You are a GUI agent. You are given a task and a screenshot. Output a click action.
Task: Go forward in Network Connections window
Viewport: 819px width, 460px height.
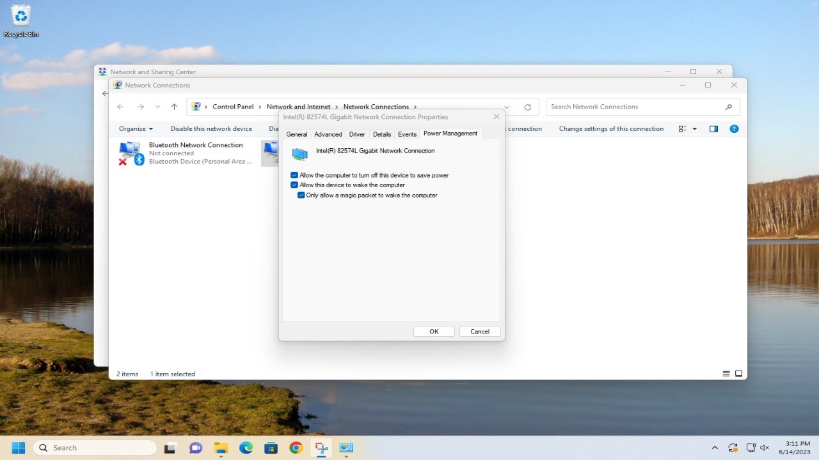coord(141,107)
